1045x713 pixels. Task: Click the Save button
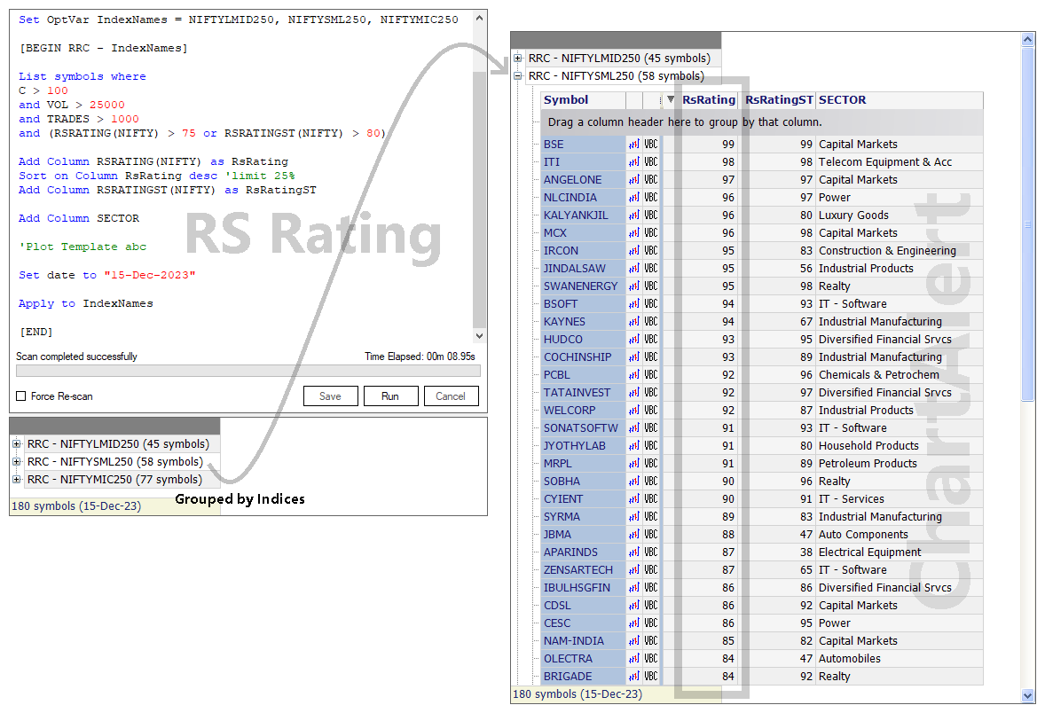tap(330, 396)
